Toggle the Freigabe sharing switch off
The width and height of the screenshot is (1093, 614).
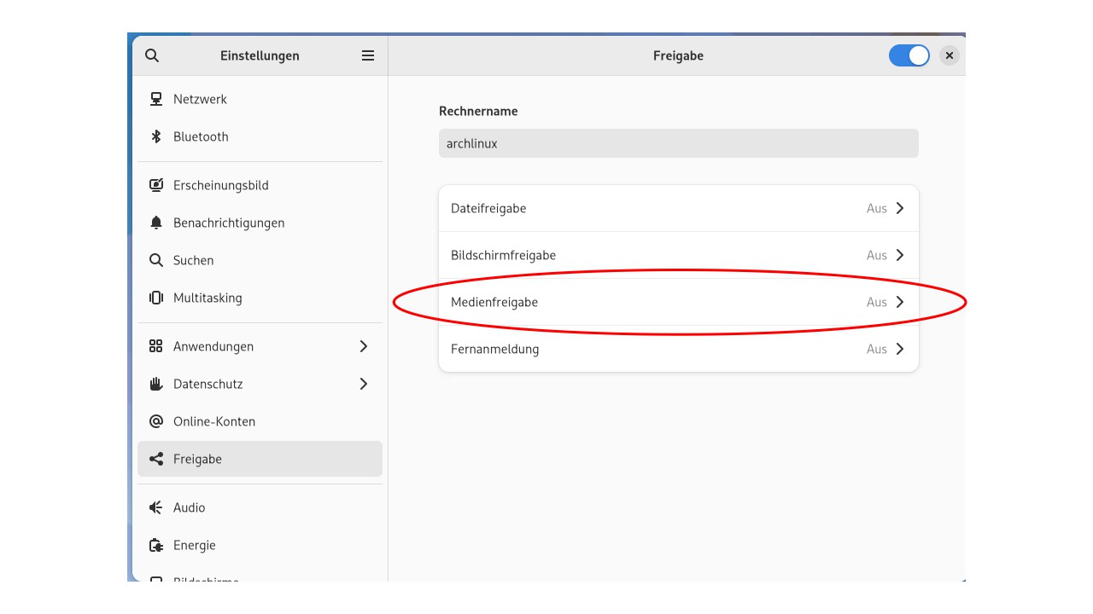(x=909, y=55)
